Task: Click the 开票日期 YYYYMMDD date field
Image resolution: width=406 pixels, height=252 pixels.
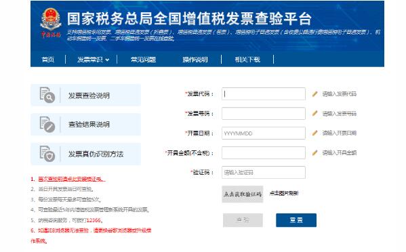Action: pyautogui.click(x=264, y=133)
